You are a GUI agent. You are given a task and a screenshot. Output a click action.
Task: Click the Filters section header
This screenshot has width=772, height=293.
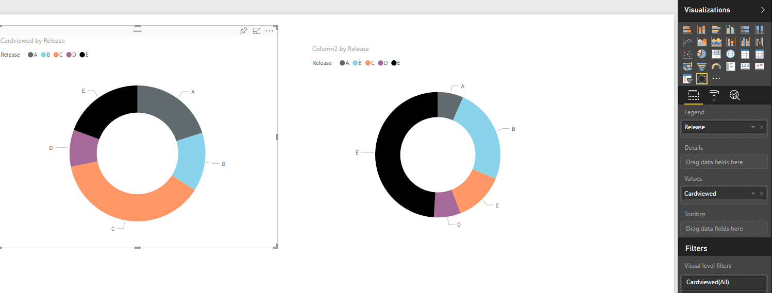coord(696,248)
